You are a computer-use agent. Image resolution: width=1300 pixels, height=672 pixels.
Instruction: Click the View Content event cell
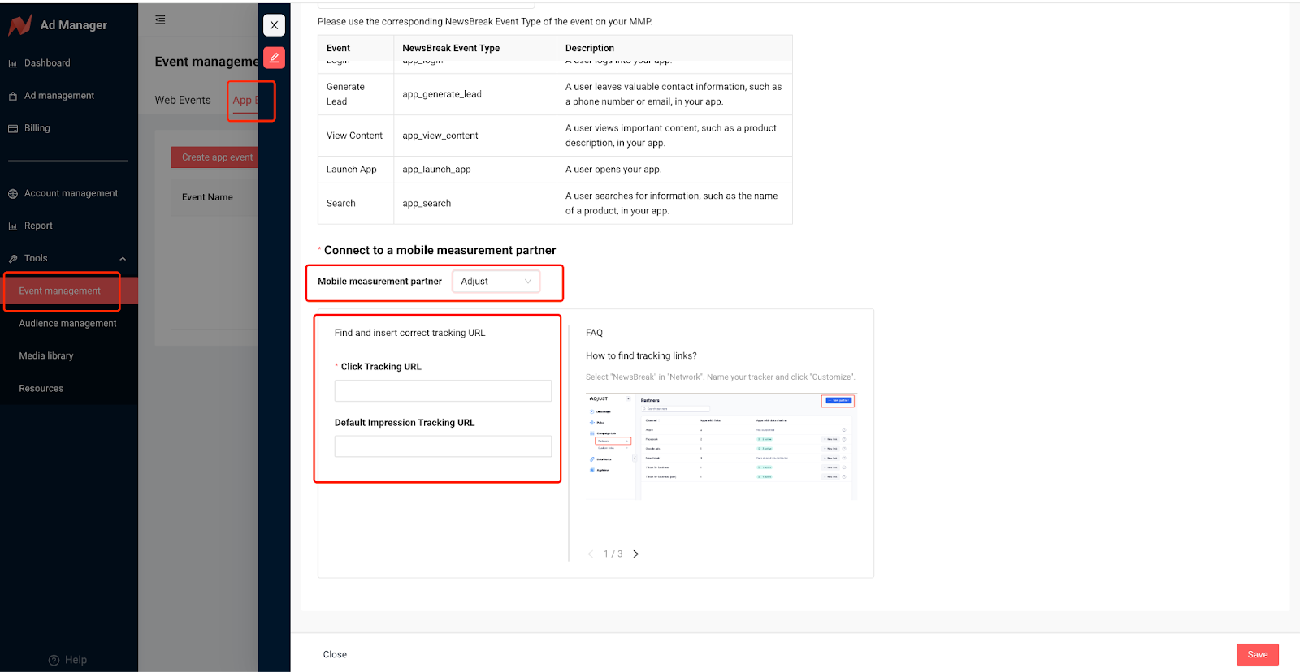tap(356, 136)
